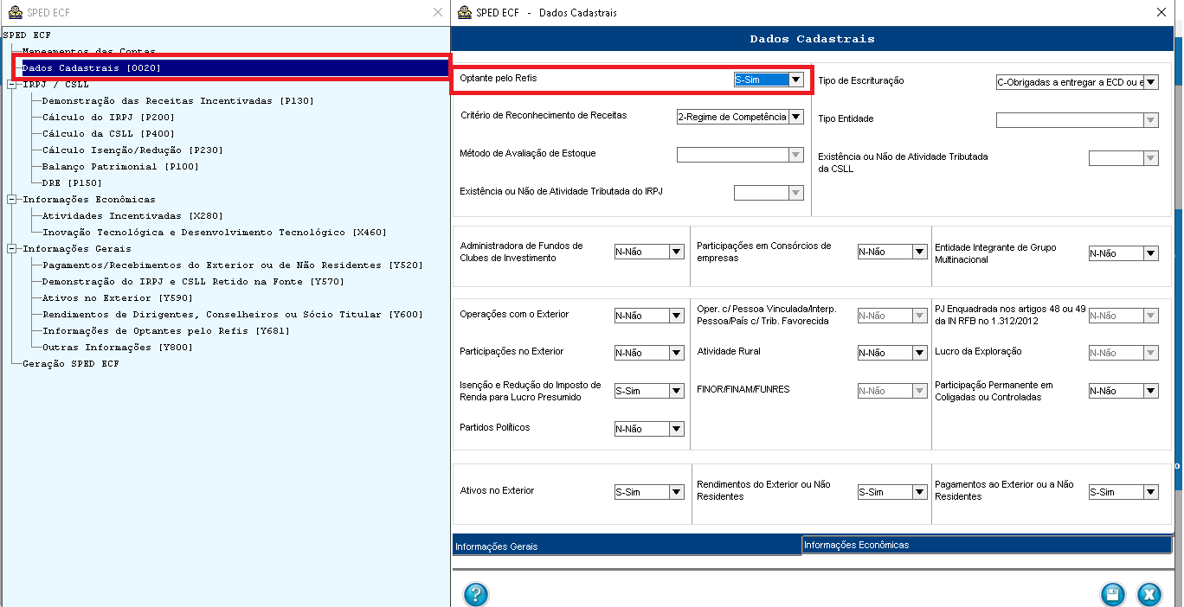Close the left SPED ECF window
The width and height of the screenshot is (1184, 607).
[x=438, y=12]
